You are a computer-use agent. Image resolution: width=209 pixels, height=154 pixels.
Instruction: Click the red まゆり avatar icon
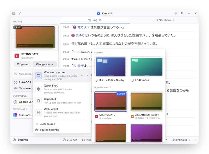point(73,35)
